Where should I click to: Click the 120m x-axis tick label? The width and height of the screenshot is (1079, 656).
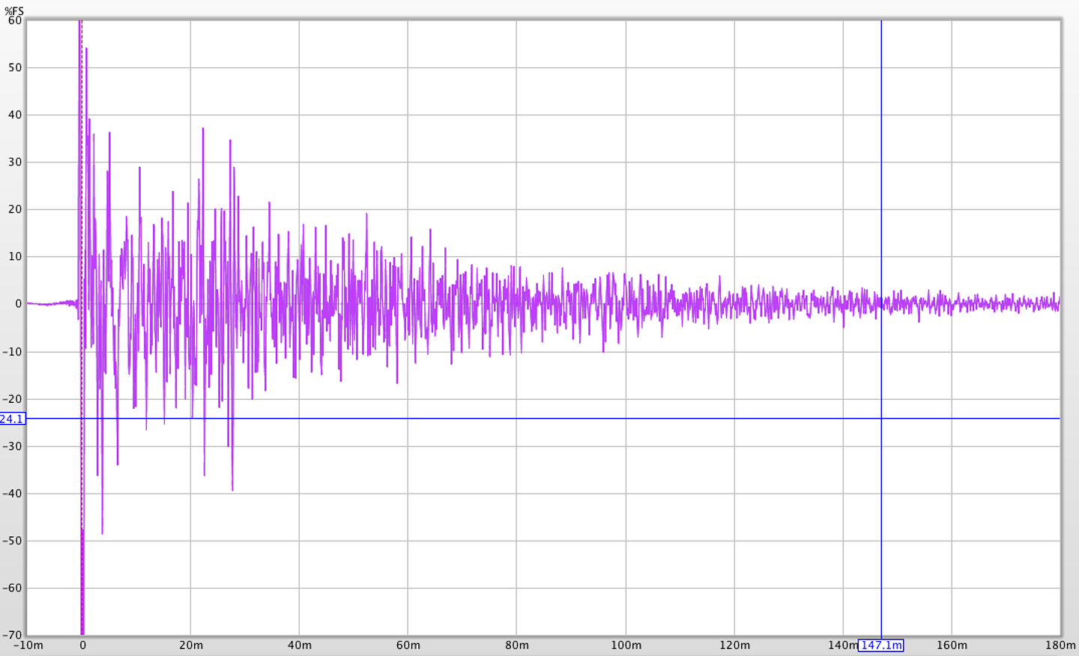click(x=734, y=645)
